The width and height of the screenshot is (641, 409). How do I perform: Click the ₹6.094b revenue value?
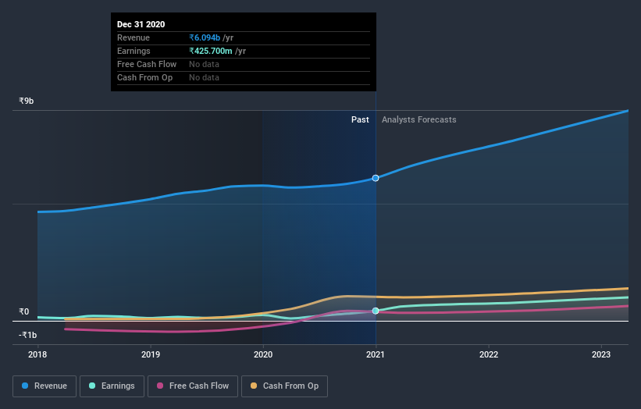click(205, 37)
